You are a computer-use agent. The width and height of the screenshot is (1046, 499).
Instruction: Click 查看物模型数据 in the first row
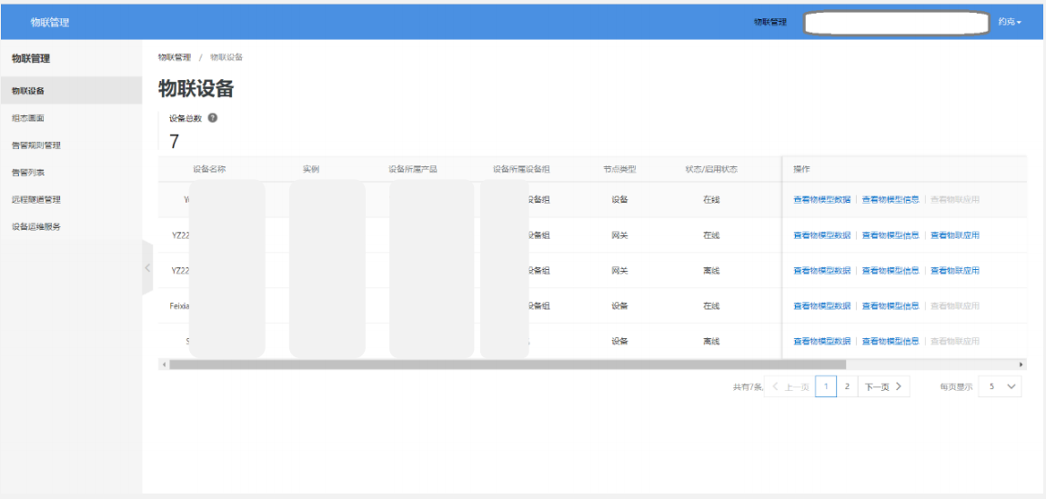coord(821,200)
